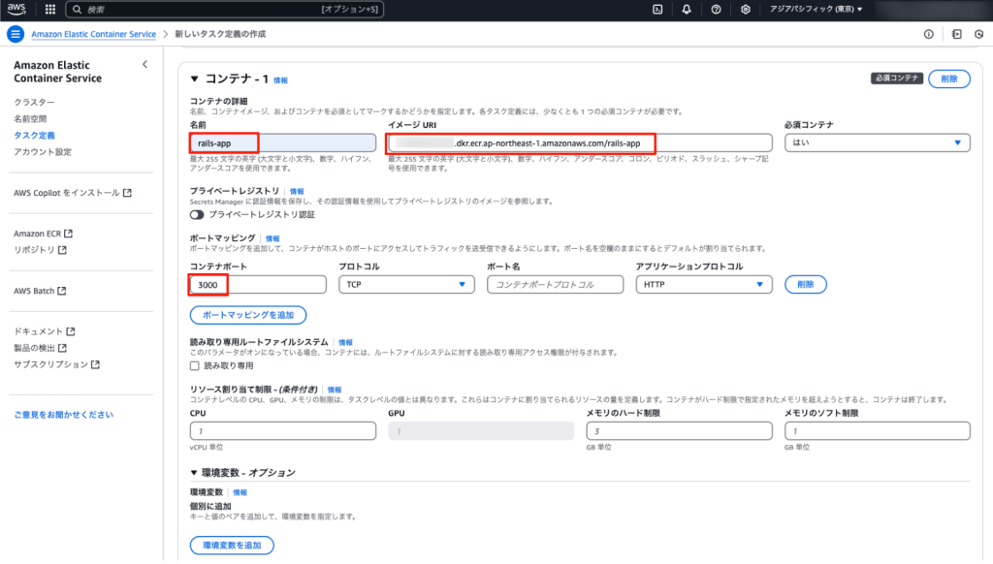This screenshot has height=564, width=993.
Task: Collapse the sidebar with the chevron arrow
Action: pos(144,64)
